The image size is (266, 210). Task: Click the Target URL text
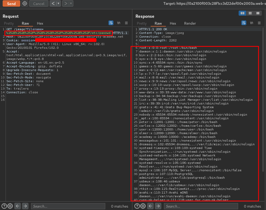click(x=214, y=3)
